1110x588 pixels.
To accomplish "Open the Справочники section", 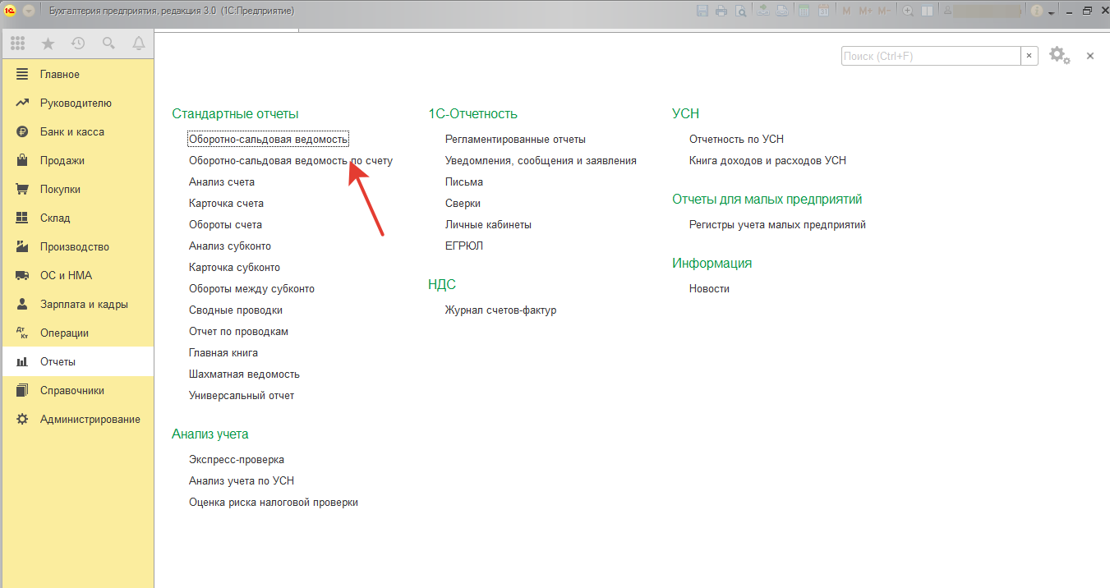I will pos(77,390).
